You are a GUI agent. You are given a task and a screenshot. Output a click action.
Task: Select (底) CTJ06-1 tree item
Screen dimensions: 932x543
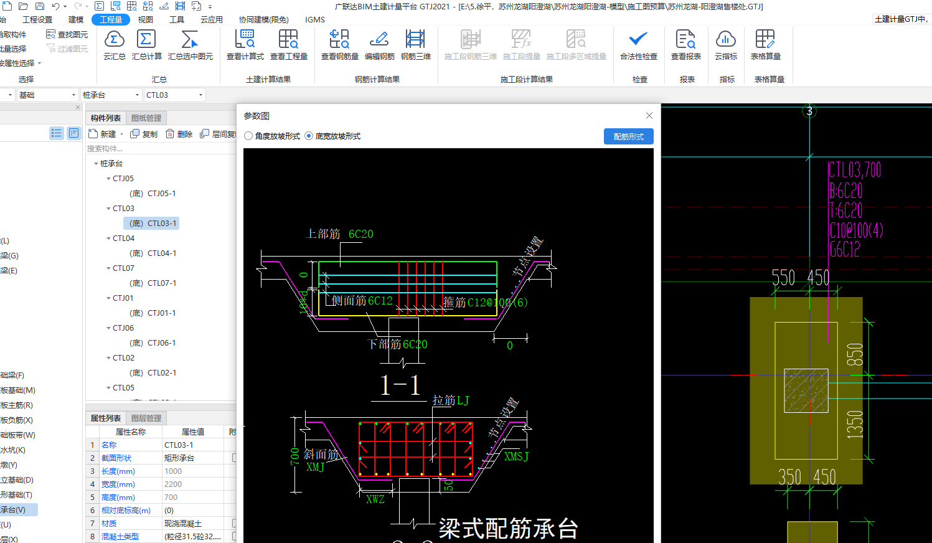point(153,343)
